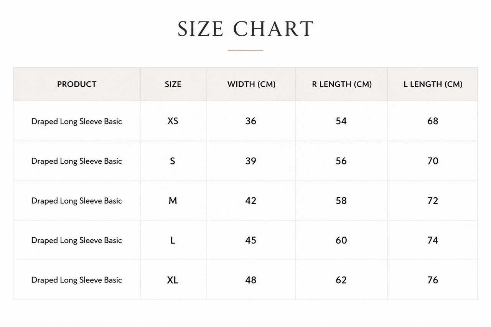
Task: Select the S size cell
Action: [173, 161]
